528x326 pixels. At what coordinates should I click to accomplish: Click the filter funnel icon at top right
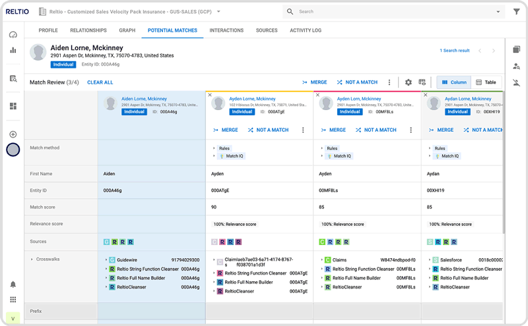(x=516, y=12)
